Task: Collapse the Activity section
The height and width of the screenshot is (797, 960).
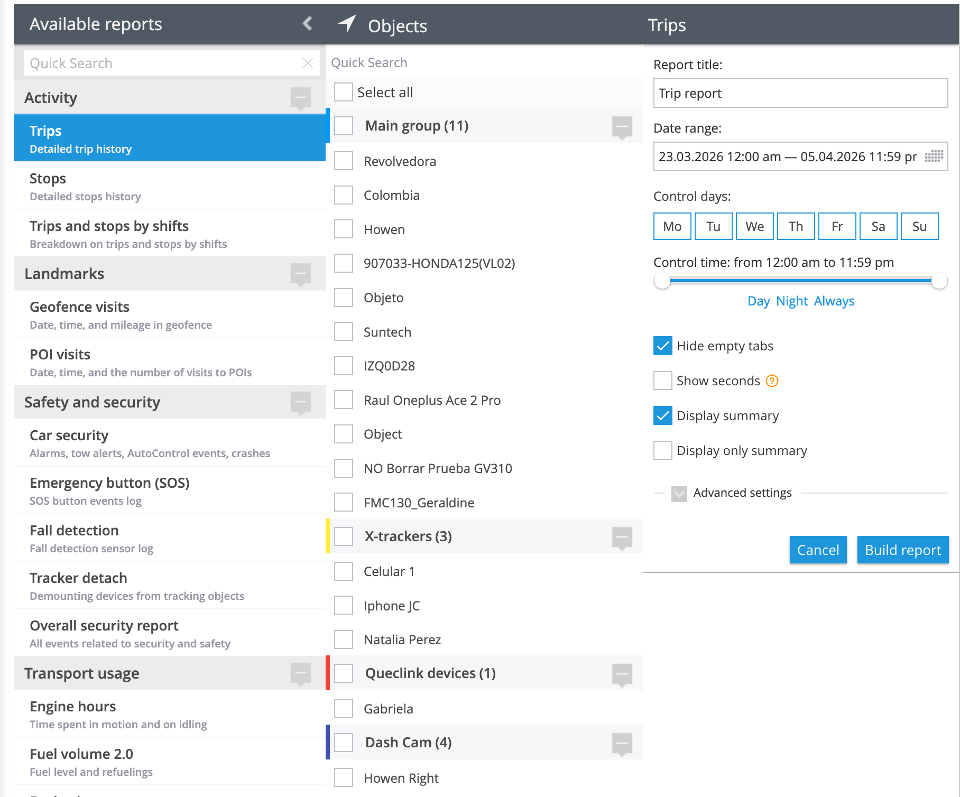Action: point(301,98)
